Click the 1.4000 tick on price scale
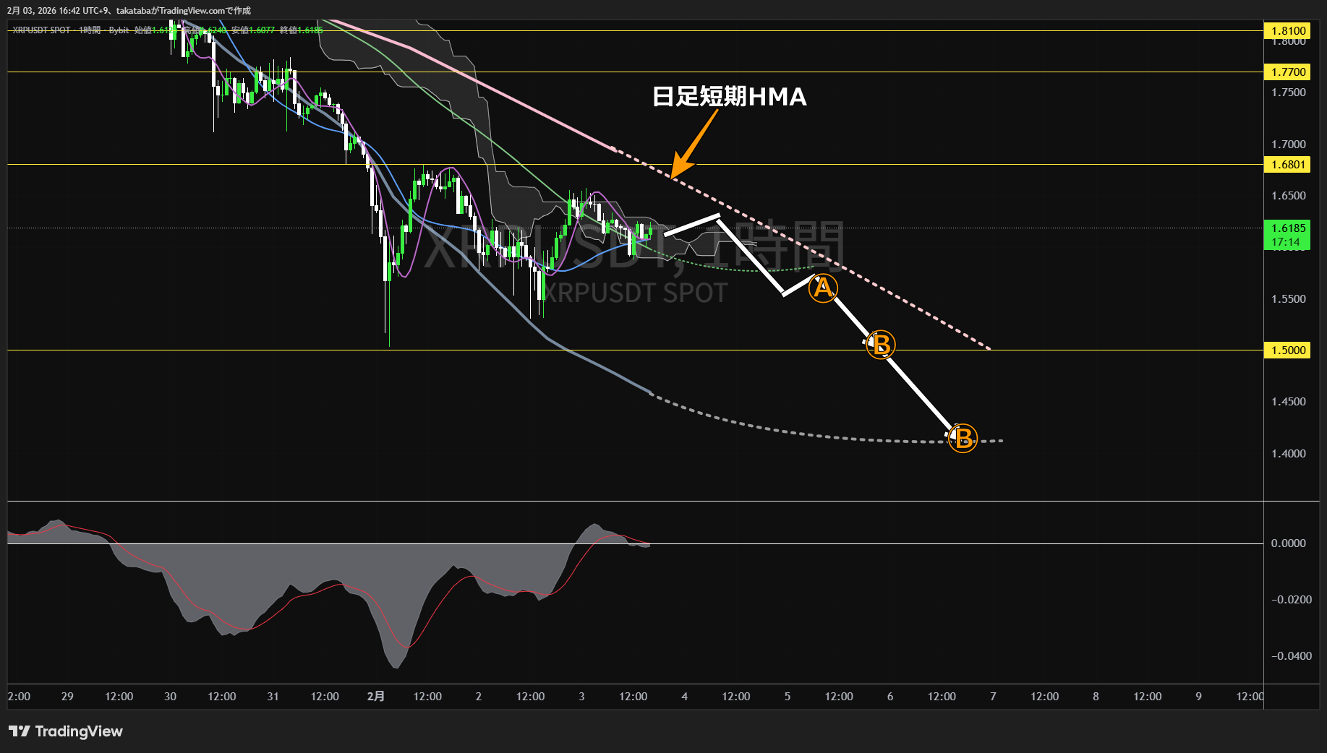 pos(1288,453)
